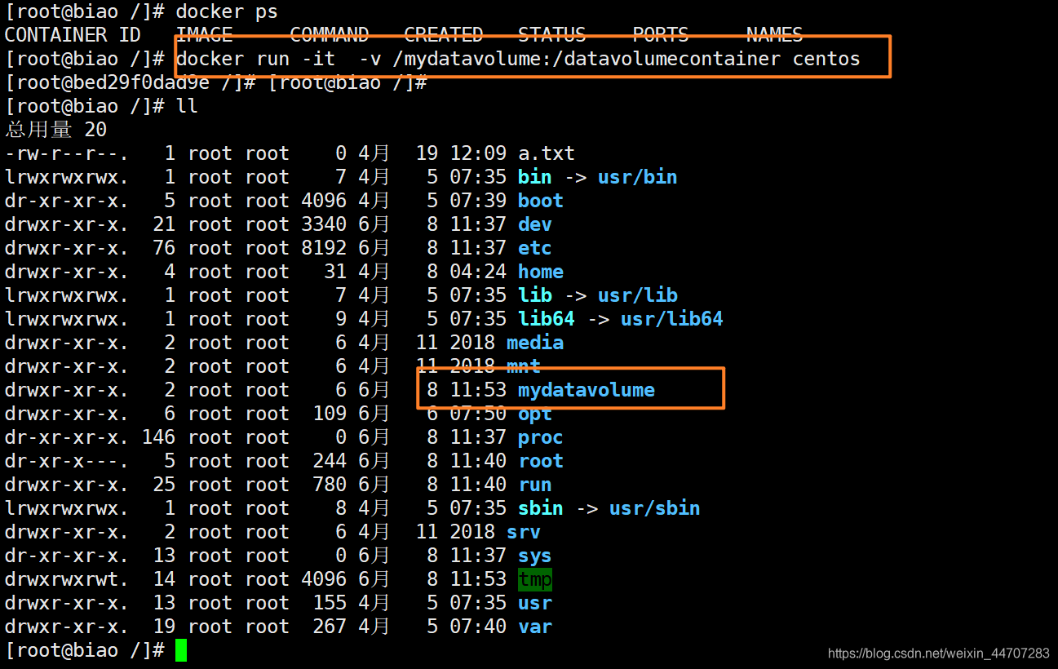Image resolution: width=1058 pixels, height=669 pixels.
Task: Click the size '8192' in etc row
Action: 324,248
